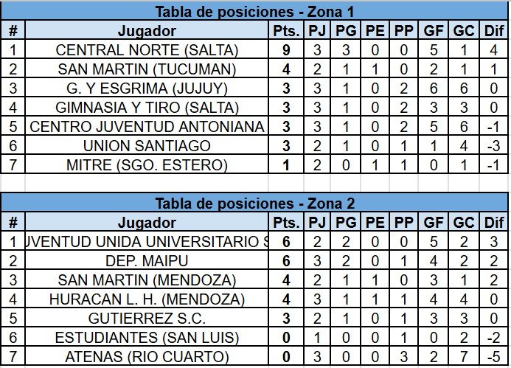The image size is (511, 368).
Task: Select Central Norte's 9 points cell
Action: (x=286, y=50)
